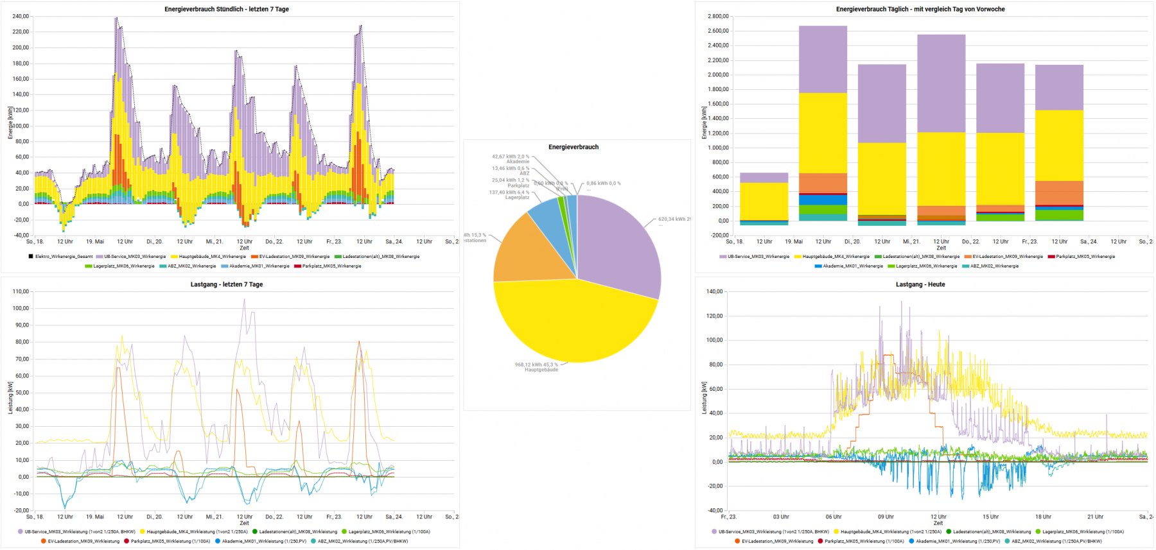Toggle Hauptgebäude_MK4_Wirkleistung in the Lastgang 7 Tage legend
This screenshot has width=1156, height=550.
197,532
